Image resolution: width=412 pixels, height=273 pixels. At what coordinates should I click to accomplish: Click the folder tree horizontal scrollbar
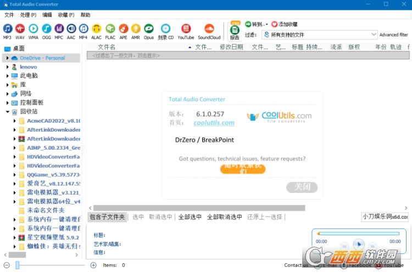click(x=18, y=255)
